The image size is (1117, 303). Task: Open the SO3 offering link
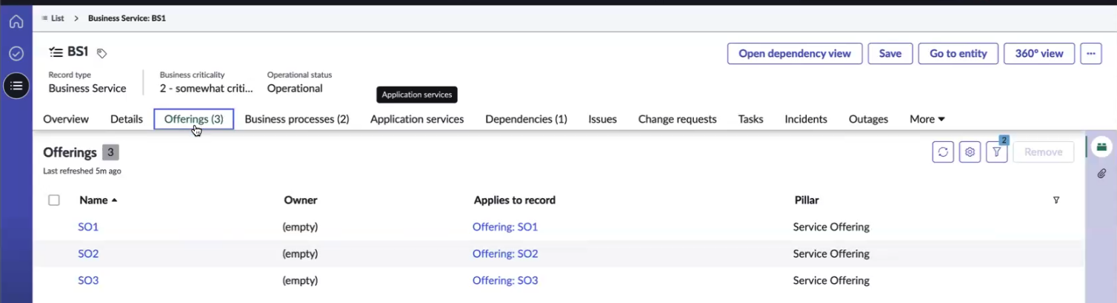point(88,281)
